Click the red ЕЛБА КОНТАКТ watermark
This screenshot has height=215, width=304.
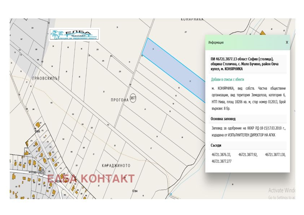click(x=91, y=179)
